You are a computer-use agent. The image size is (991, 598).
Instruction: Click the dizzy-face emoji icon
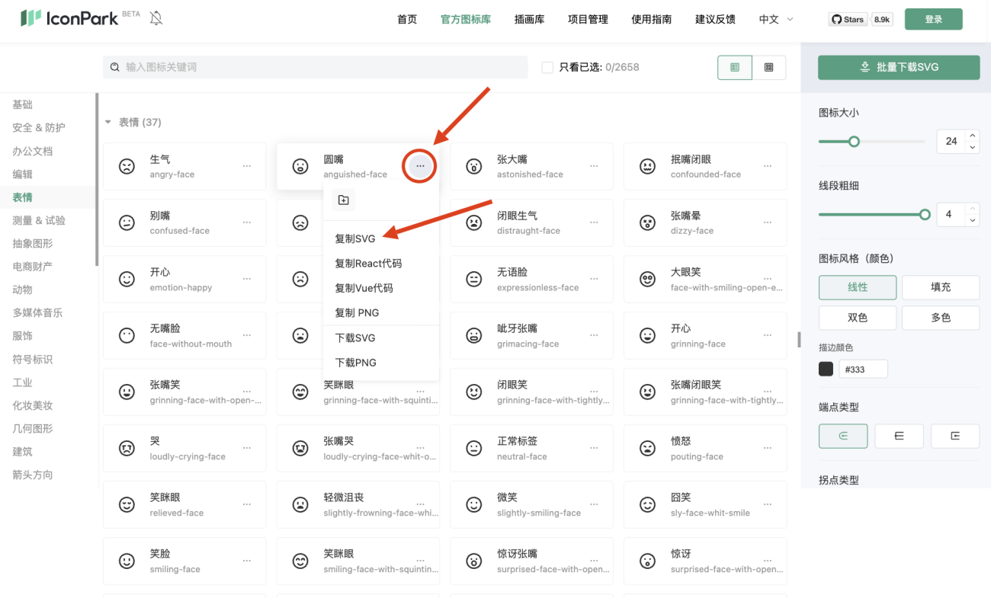[646, 222]
